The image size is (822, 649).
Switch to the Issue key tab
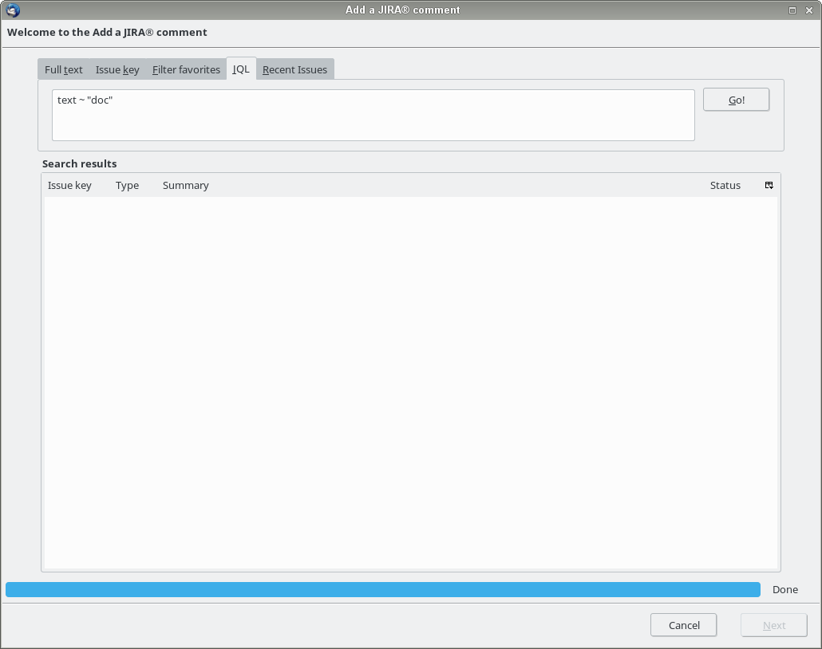[x=117, y=69]
